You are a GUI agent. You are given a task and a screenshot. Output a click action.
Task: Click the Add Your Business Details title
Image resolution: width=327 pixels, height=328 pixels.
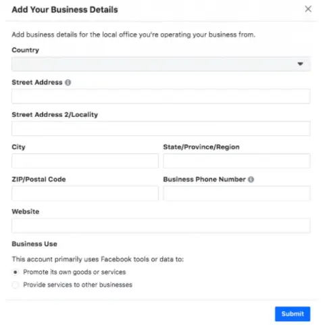pyautogui.click(x=65, y=9)
